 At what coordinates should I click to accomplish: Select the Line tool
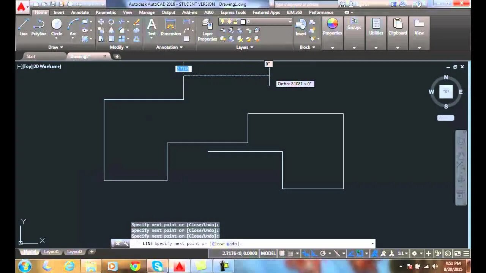pos(24,27)
